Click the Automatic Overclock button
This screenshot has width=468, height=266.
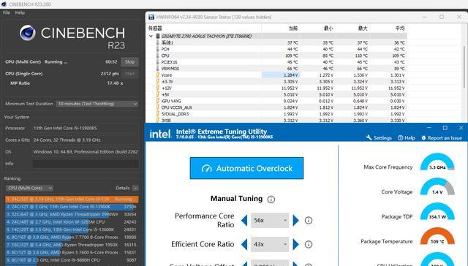pos(246,168)
